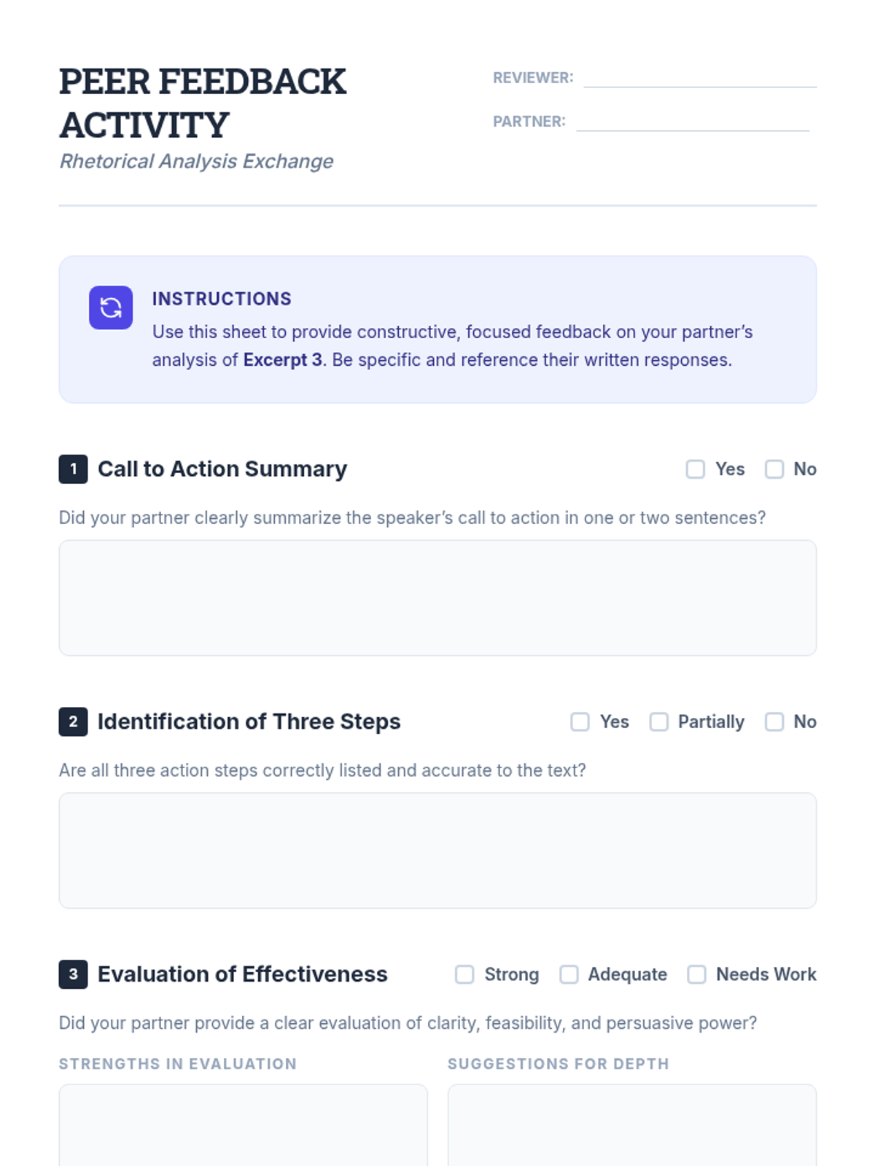Check Partially for Identification of Three Steps
This screenshot has height=1166, width=875.
pos(659,721)
